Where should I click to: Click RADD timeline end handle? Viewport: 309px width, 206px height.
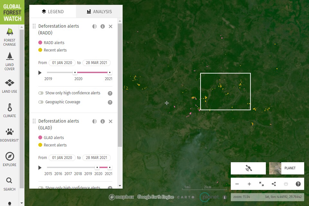pyautogui.click(x=110, y=72)
